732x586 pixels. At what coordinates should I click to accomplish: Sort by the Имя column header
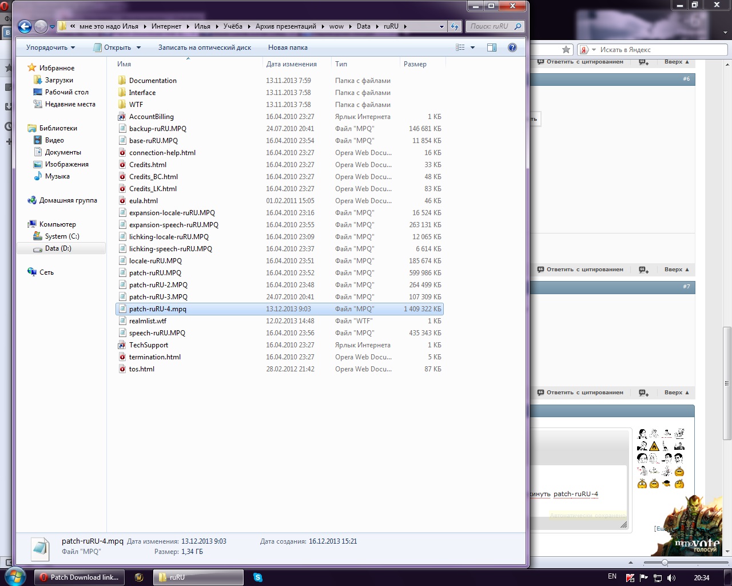point(188,64)
